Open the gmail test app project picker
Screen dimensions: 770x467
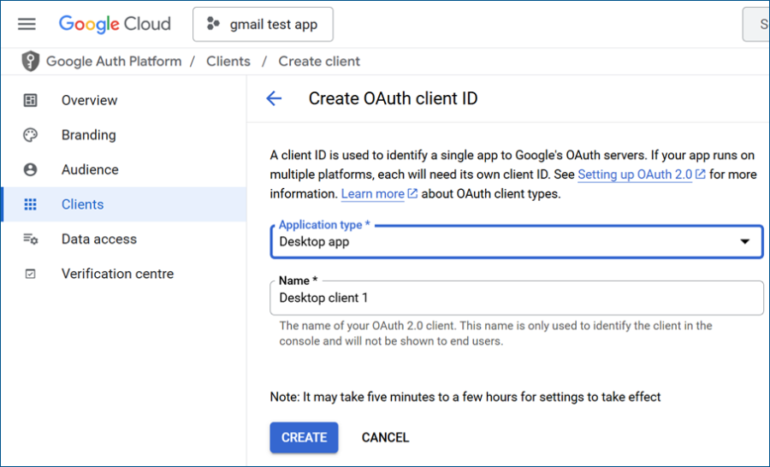click(x=263, y=24)
